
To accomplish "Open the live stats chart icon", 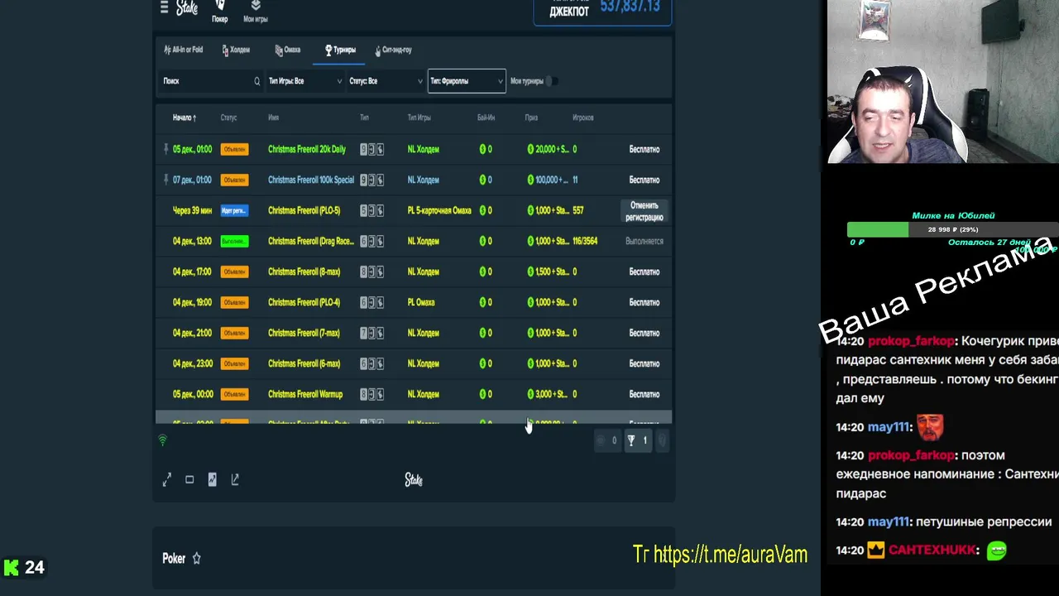I will [x=213, y=479].
